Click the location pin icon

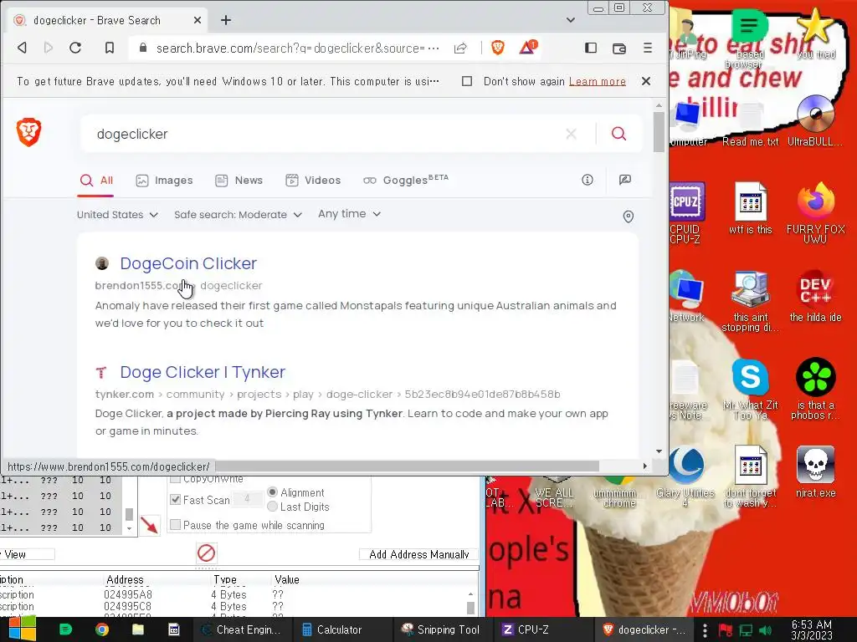tap(629, 217)
